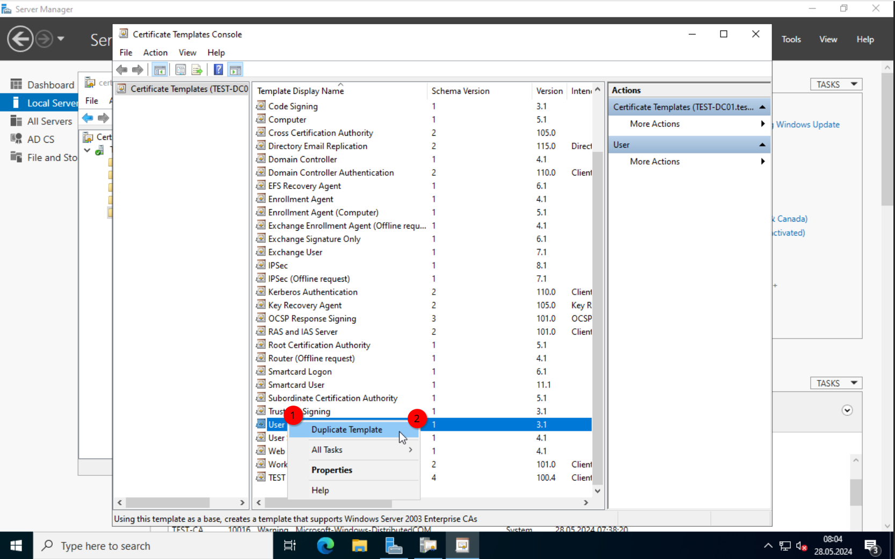Click the Back arrow in the console toolbar
895x559 pixels.
coord(122,70)
